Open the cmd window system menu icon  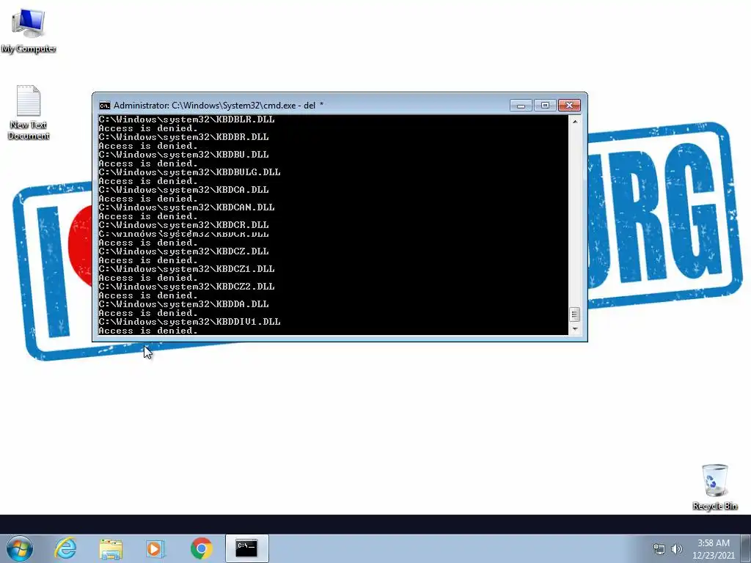[x=104, y=106]
